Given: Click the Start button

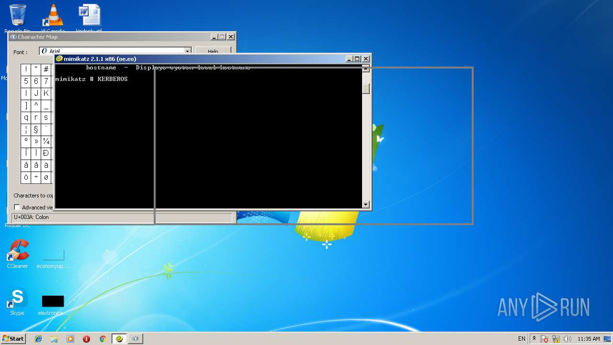Looking at the screenshot, I should 13,338.
